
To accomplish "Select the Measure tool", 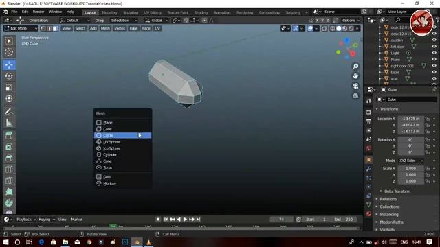I will [x=9, y=123].
